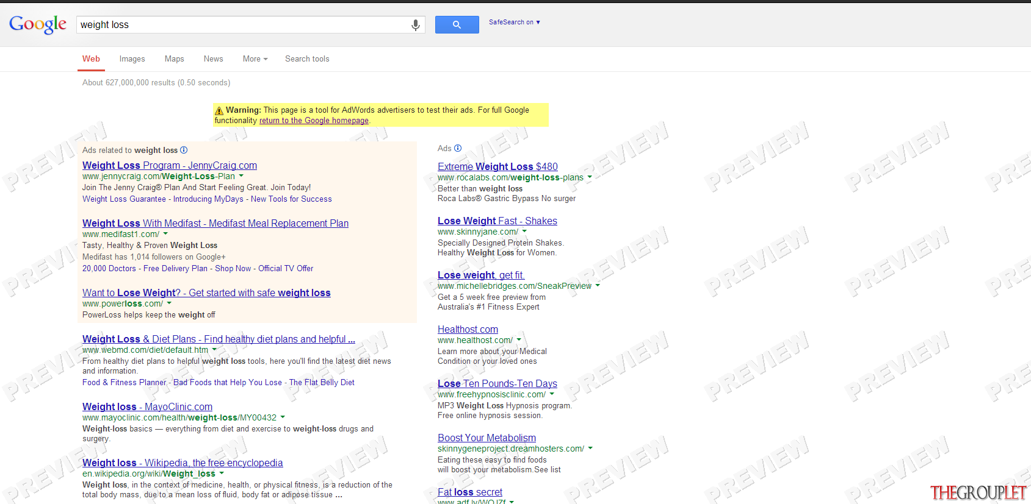This screenshot has height=504, width=1031.
Task: Open arrow next to mayoclinic.com URL
Action: [x=283, y=417]
